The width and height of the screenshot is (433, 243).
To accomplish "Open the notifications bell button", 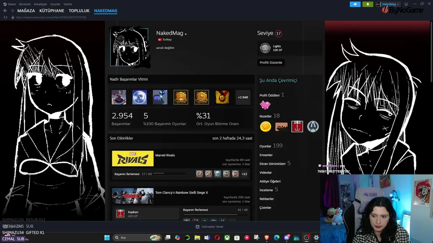I will (368, 4).
